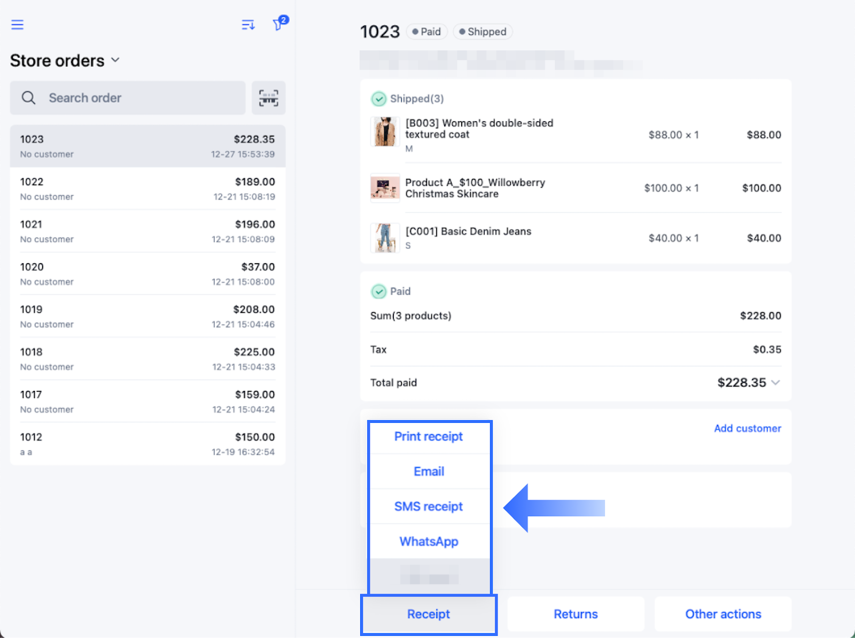
Task: Select order 1017 in the list
Action: coord(147,401)
